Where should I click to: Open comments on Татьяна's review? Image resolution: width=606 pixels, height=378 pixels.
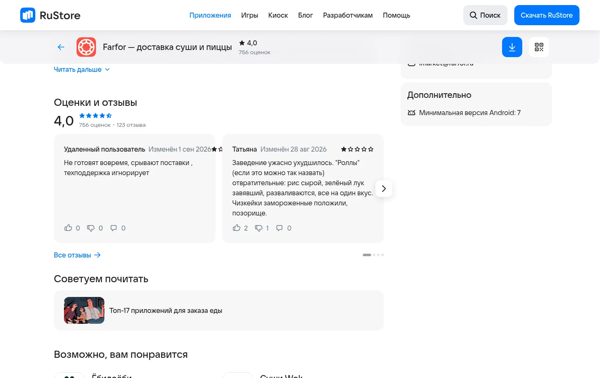click(x=279, y=228)
